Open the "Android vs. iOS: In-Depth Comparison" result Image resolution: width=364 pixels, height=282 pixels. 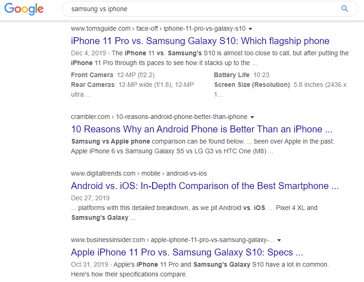pyautogui.click(x=204, y=186)
